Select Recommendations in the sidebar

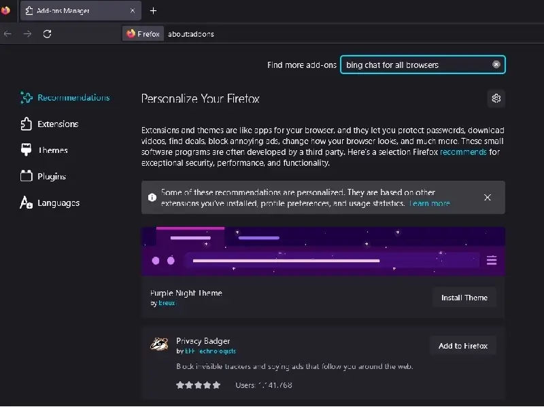(73, 97)
